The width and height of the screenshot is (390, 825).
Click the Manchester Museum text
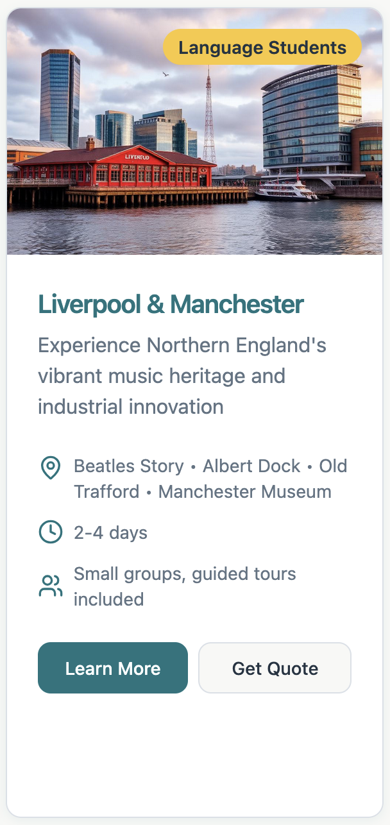[x=244, y=492]
